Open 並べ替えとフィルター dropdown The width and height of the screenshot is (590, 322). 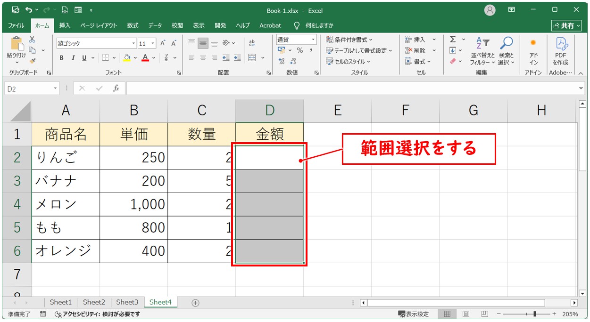[x=483, y=51]
